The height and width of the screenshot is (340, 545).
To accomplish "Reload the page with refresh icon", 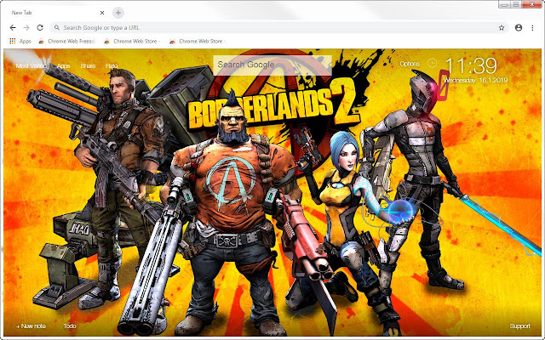I will click(40, 28).
